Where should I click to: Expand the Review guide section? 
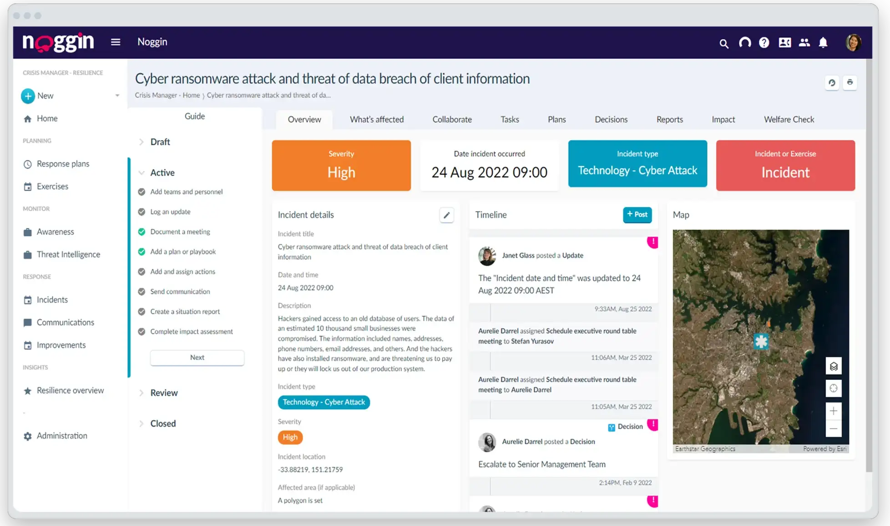click(x=142, y=393)
